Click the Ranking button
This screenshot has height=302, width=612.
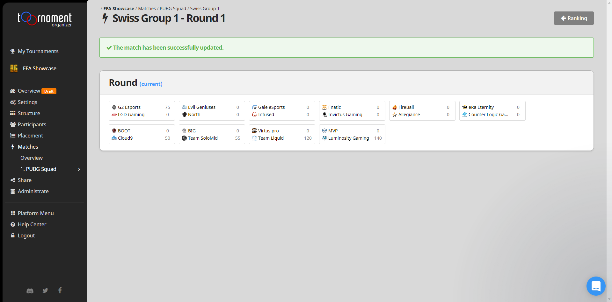pos(574,18)
